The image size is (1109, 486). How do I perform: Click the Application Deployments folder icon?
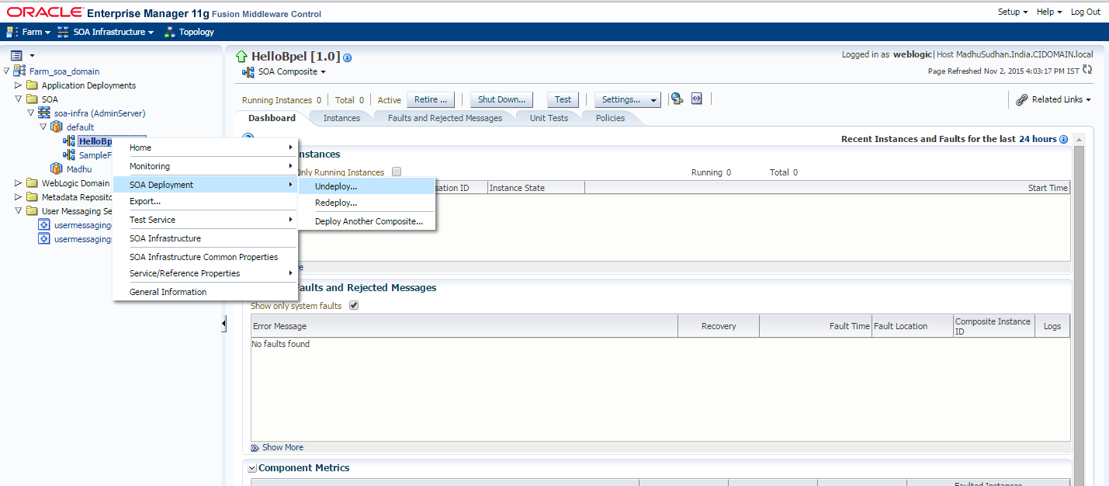32,85
